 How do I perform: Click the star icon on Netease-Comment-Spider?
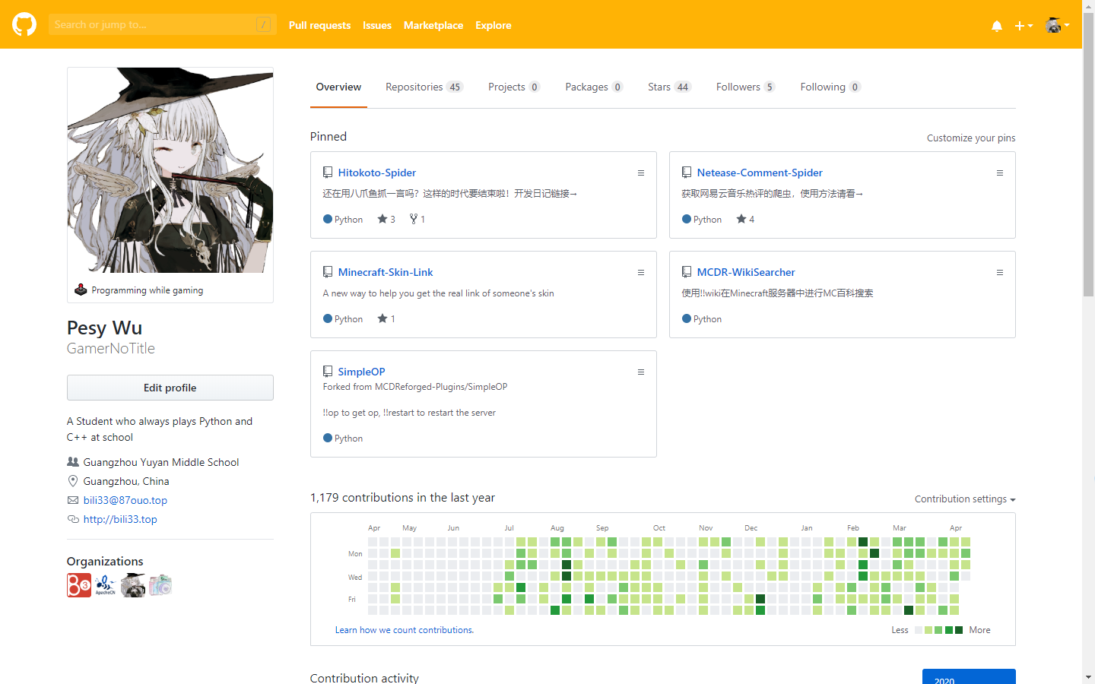740,218
